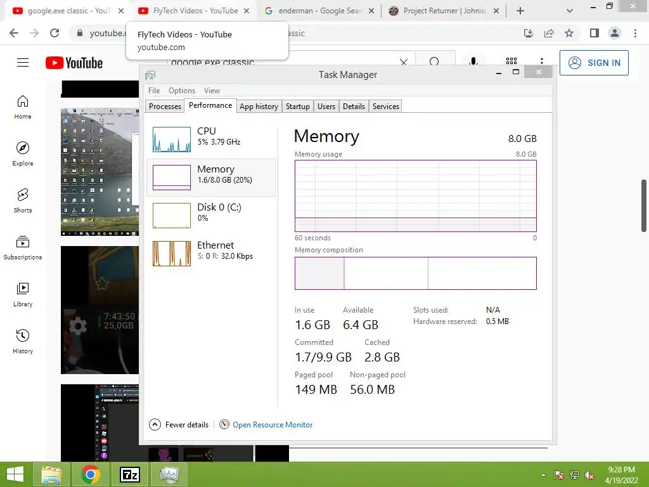Click the YouTube logo
The height and width of the screenshot is (487, 649).
point(74,63)
